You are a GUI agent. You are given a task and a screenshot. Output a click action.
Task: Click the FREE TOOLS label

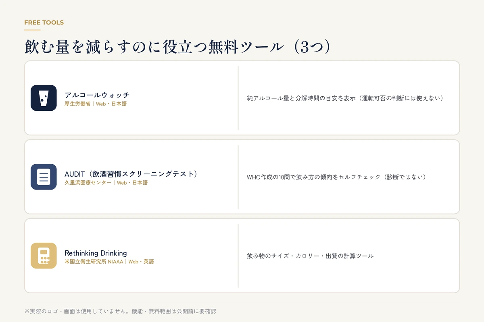[44, 23]
